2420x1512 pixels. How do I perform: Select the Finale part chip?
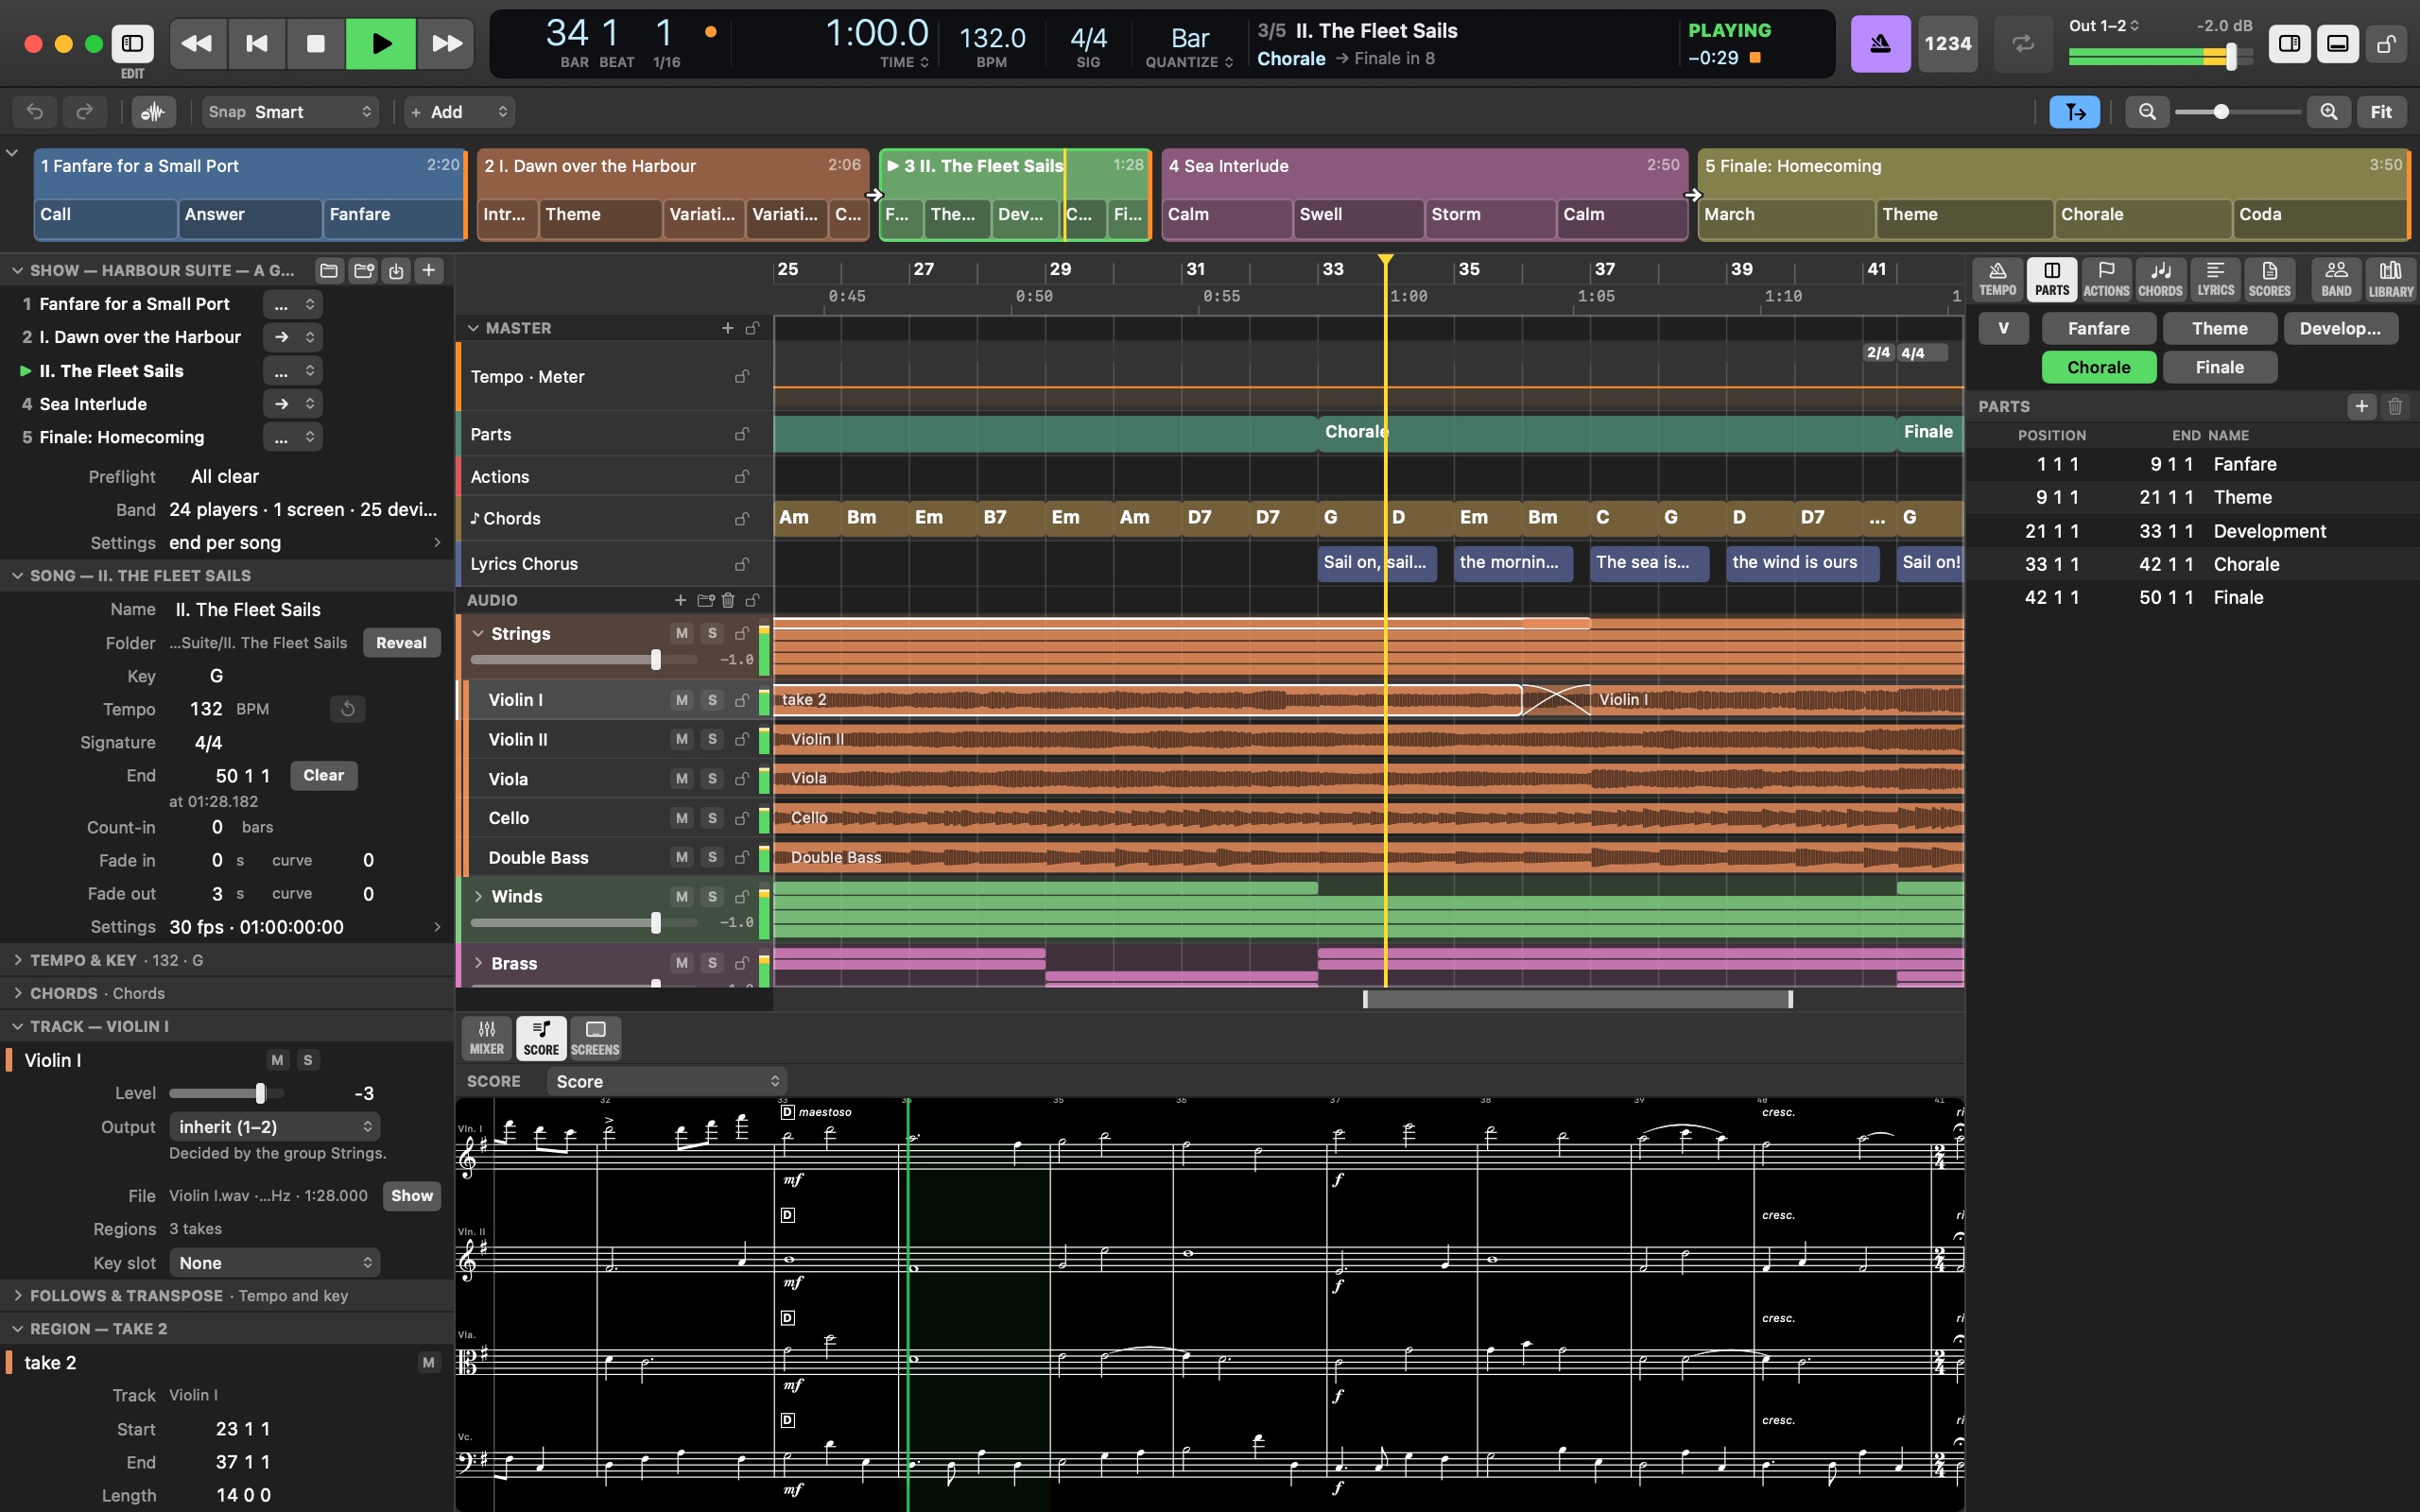click(2219, 367)
